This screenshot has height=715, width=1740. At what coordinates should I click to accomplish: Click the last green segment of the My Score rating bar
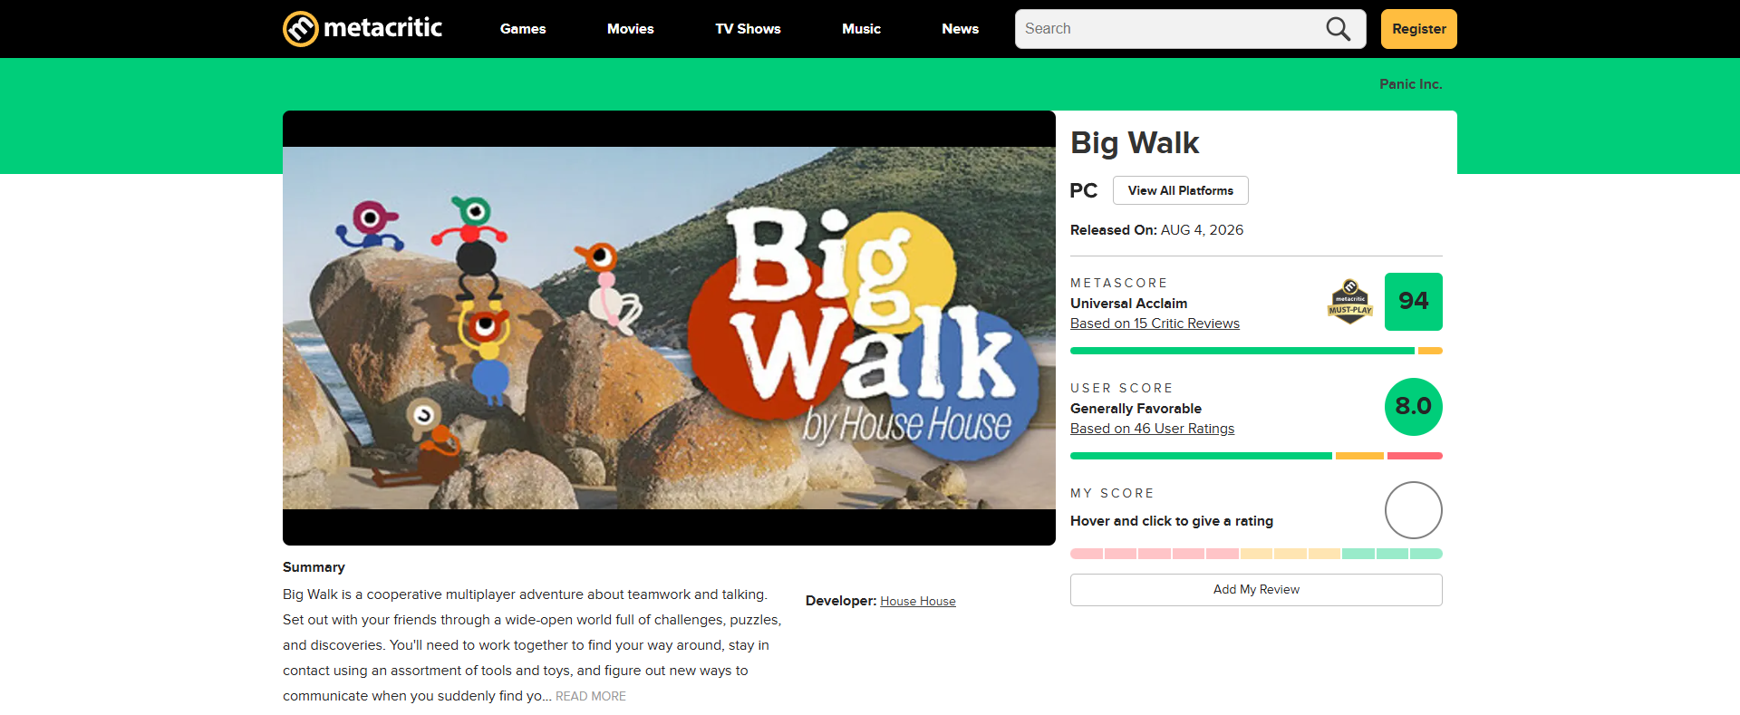[1426, 554]
